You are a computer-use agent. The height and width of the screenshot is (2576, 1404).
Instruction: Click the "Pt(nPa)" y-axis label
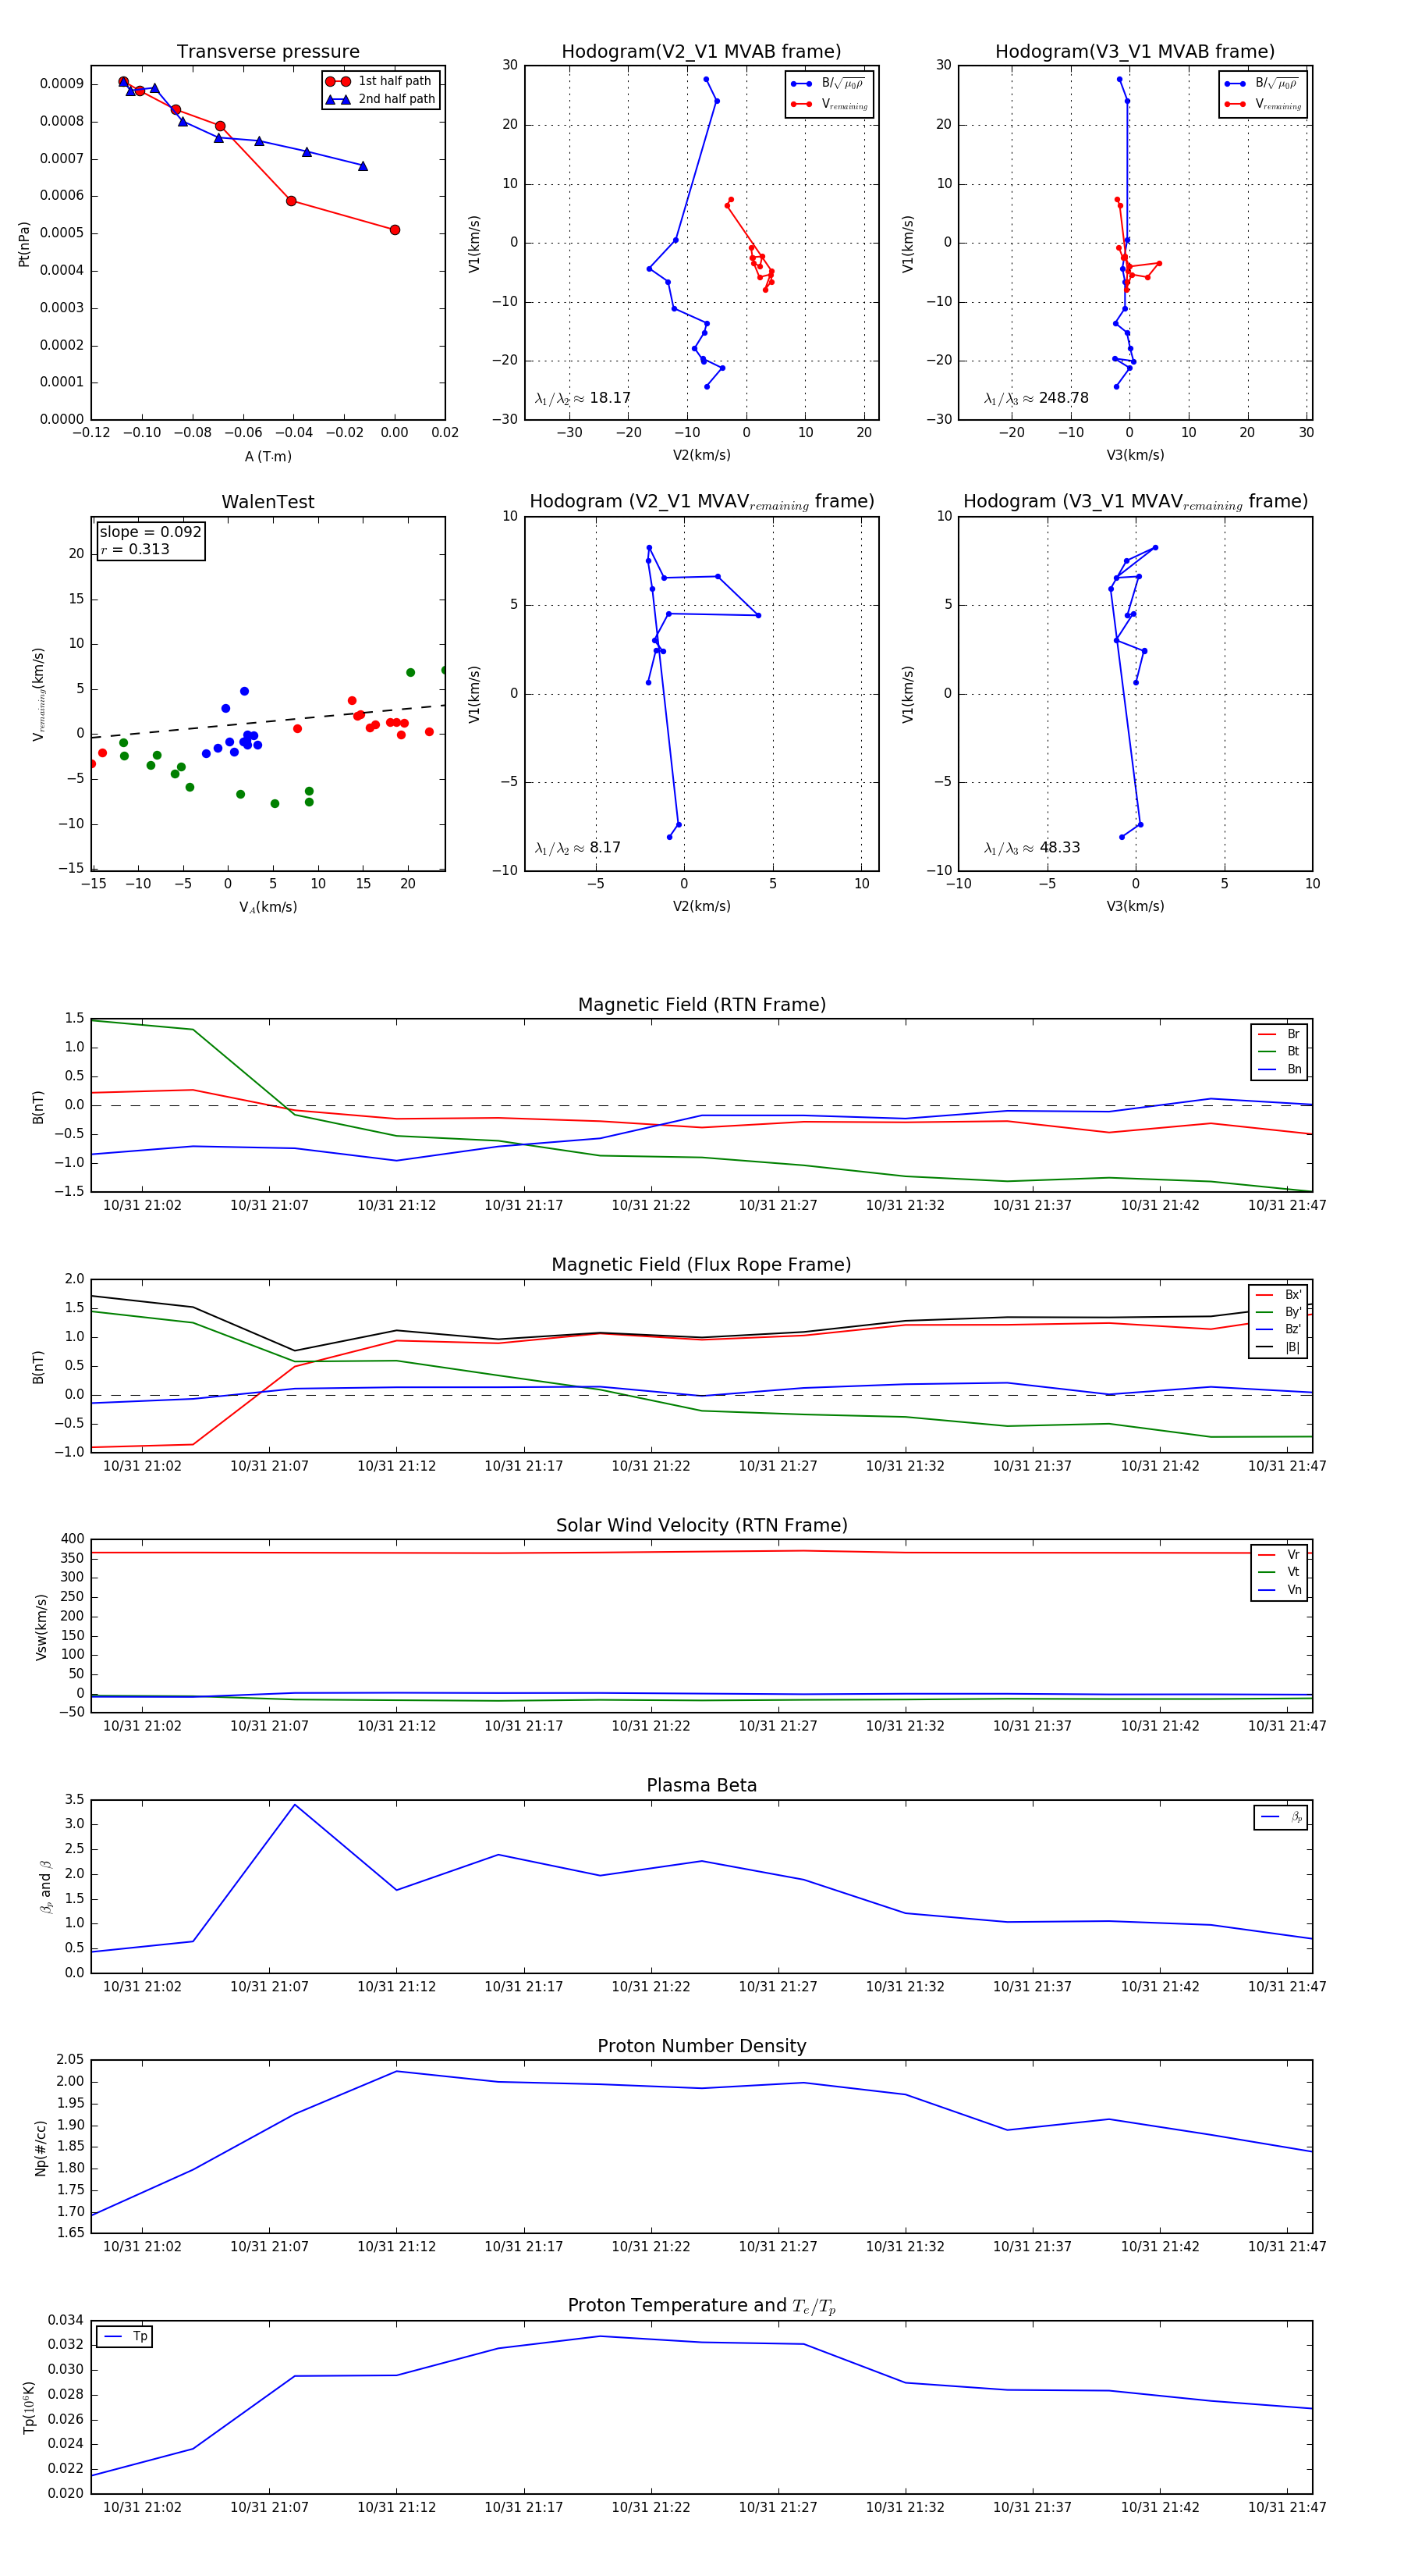point(24,244)
